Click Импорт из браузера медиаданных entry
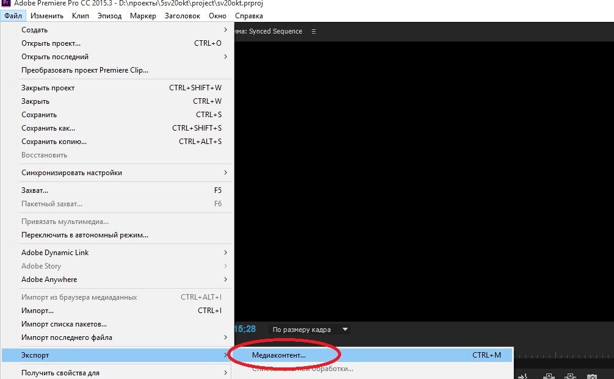Image resolution: width=614 pixels, height=379 pixels. [117, 297]
